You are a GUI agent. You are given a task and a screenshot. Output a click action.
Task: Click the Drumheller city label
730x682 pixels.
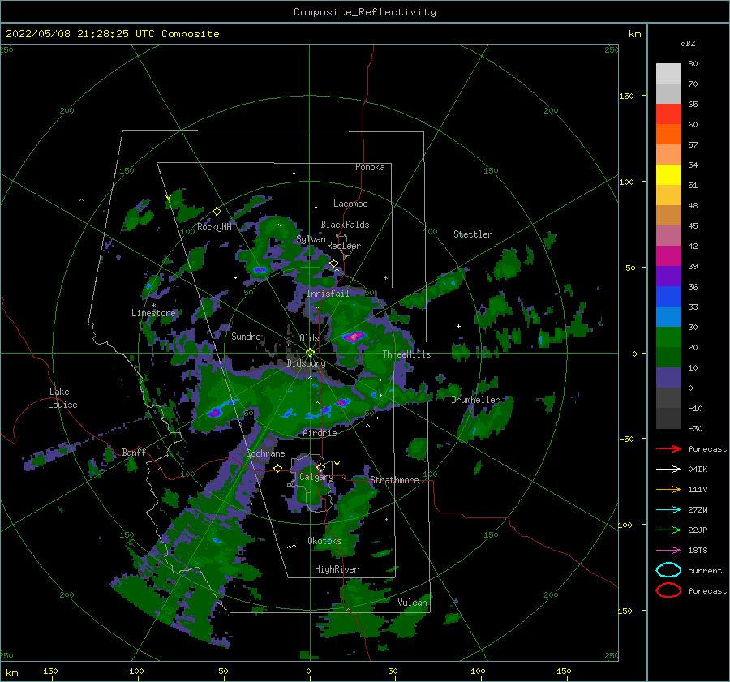pos(475,400)
